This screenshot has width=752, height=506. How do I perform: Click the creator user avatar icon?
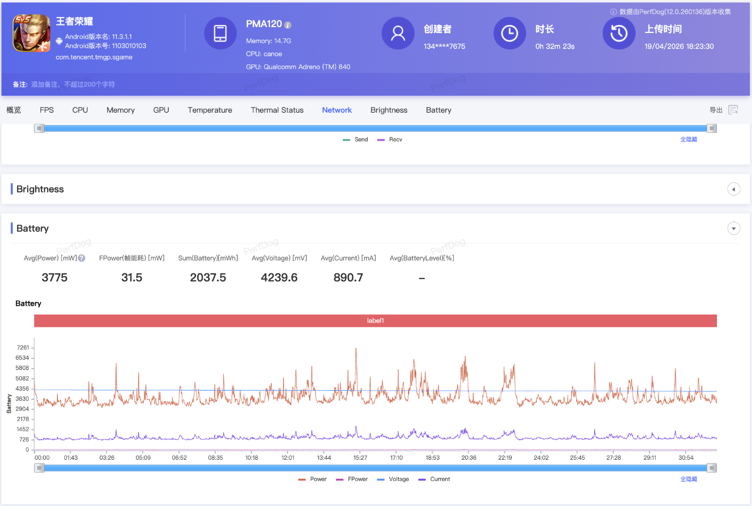coord(398,33)
